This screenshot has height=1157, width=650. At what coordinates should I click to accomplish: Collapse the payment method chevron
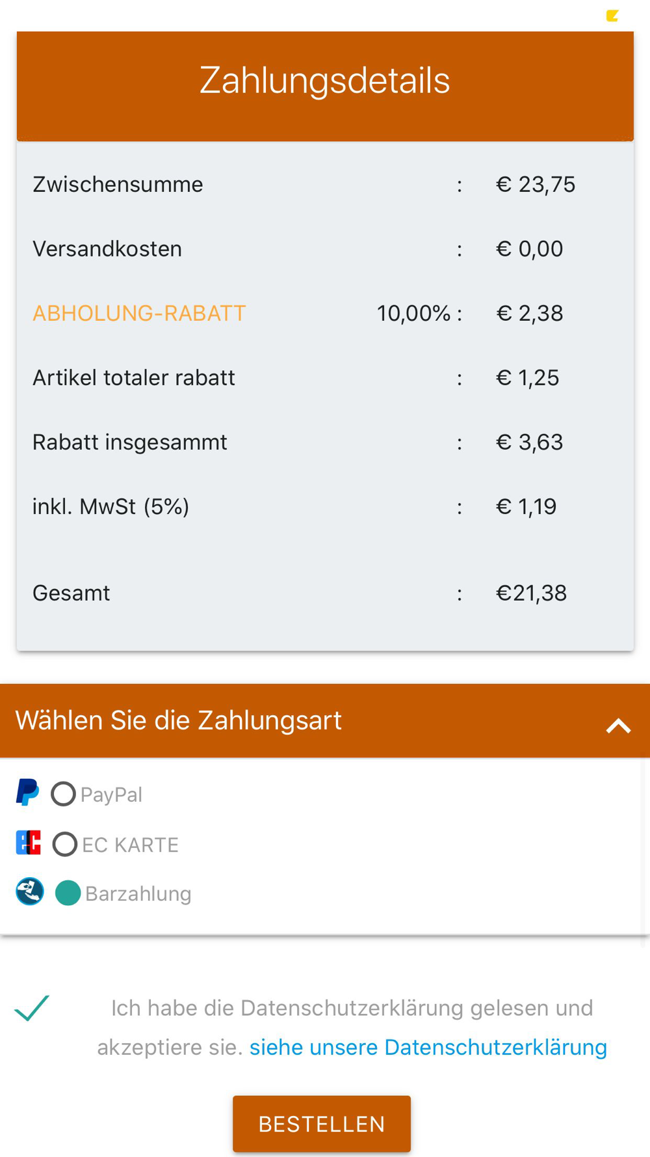[618, 726]
